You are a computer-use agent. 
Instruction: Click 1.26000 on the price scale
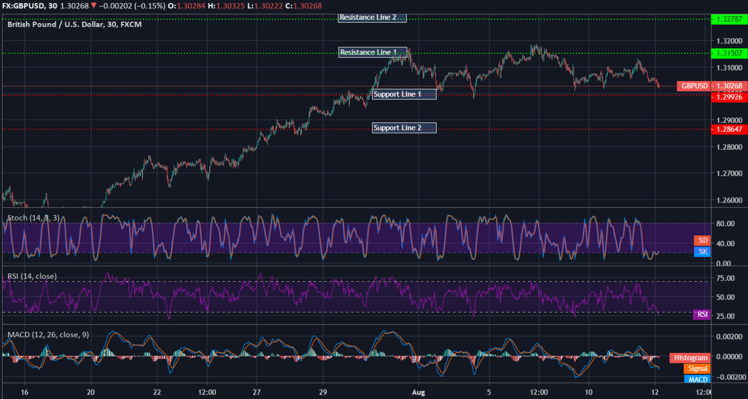point(729,201)
